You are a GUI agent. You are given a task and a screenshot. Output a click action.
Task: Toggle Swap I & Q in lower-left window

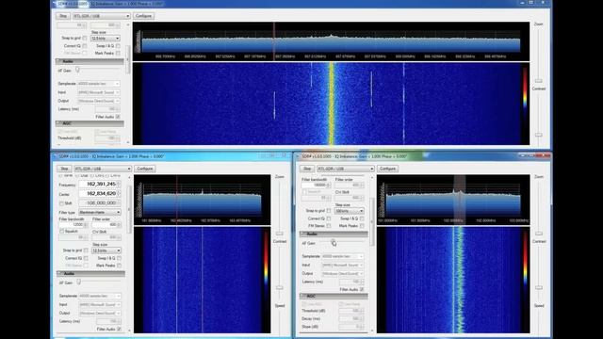coord(120,258)
